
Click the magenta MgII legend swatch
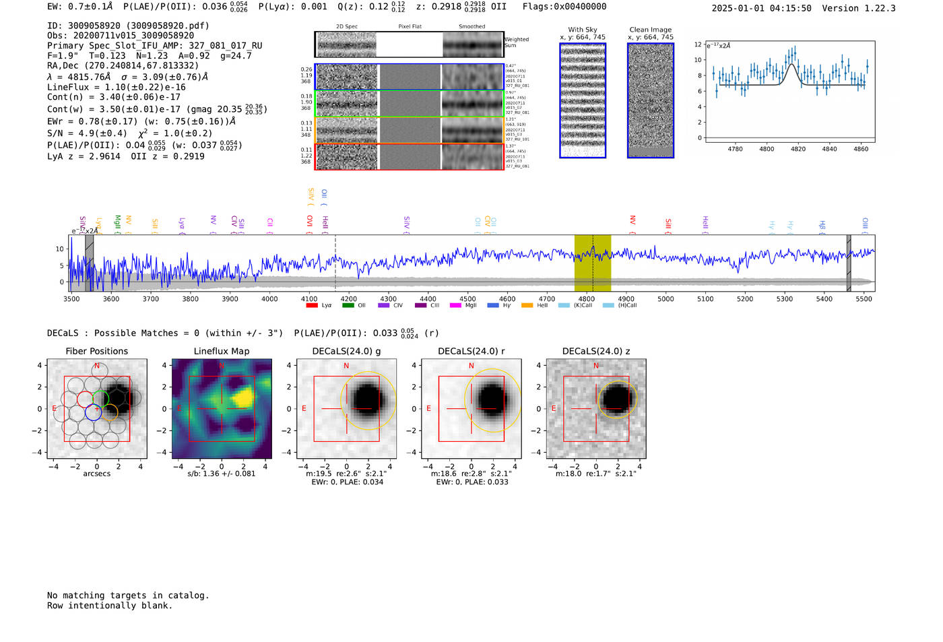point(455,305)
